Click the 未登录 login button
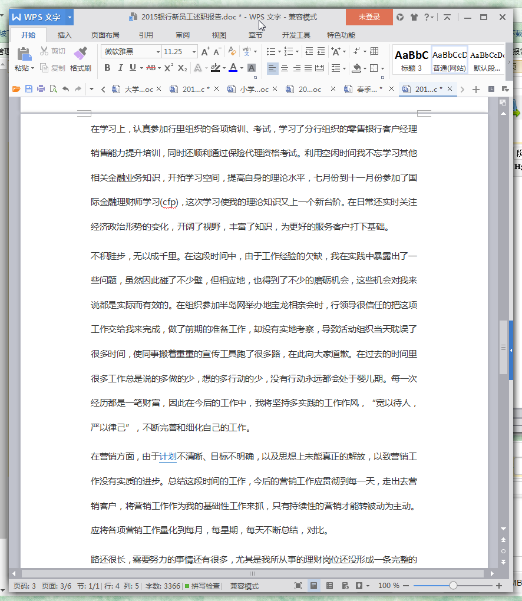The height and width of the screenshot is (601, 522). (x=369, y=17)
